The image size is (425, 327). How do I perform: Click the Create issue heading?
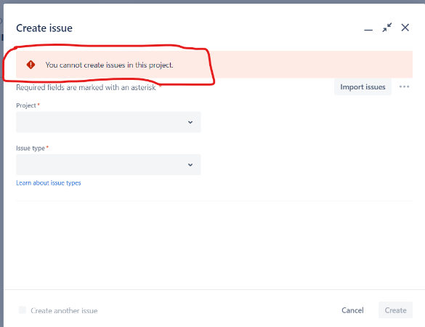pyautogui.click(x=44, y=28)
